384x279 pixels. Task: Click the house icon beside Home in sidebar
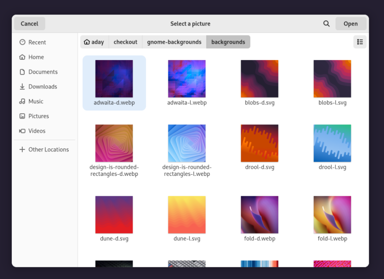[22, 57]
